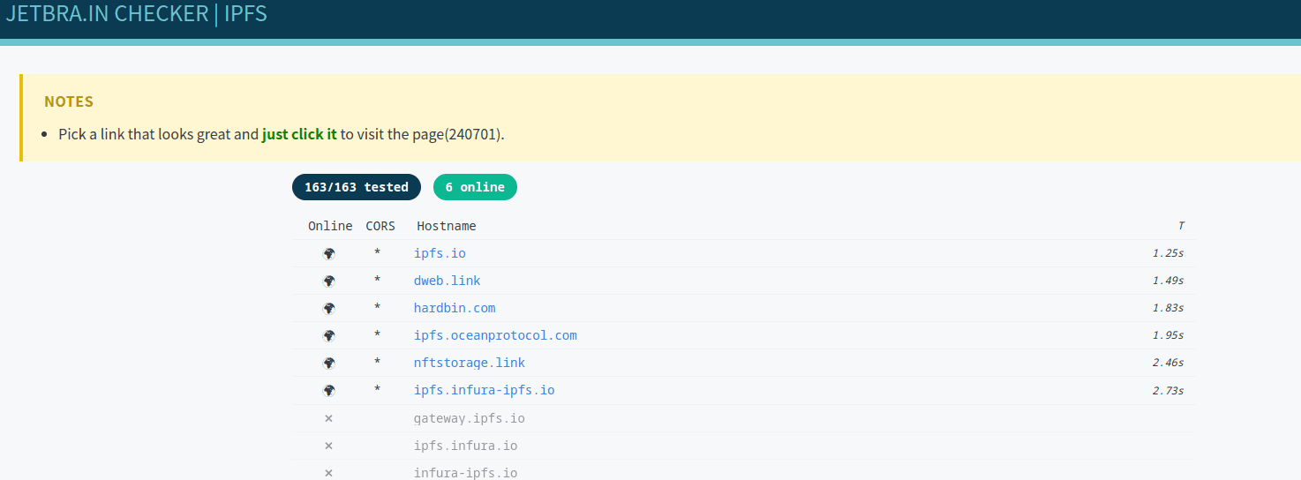
Task: Click the CORS asterisk for ipfs.io
Action: pyautogui.click(x=377, y=253)
